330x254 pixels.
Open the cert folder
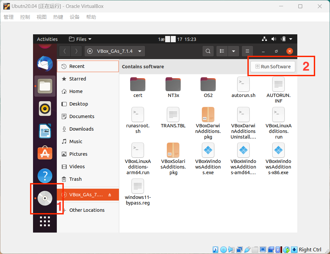click(x=138, y=87)
